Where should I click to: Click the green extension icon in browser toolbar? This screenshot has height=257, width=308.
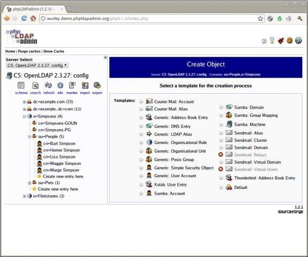280,18
